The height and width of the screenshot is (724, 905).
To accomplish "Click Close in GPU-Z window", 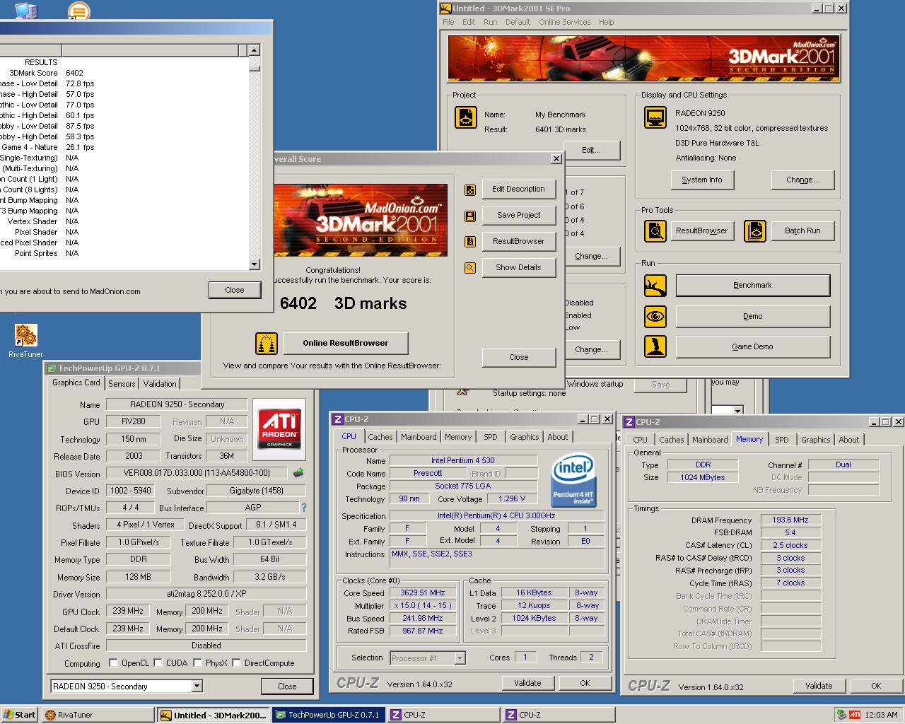I will tap(287, 687).
